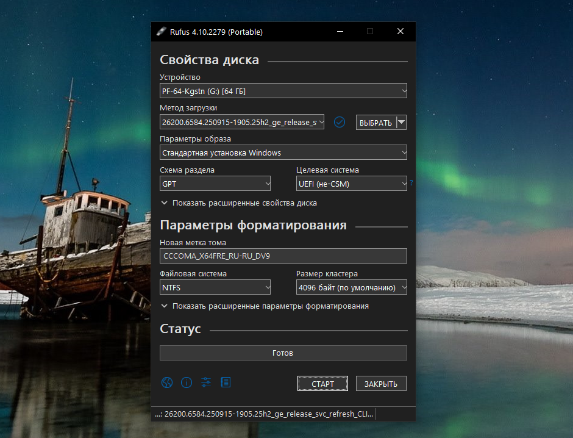
Task: Open the language selection globe icon
Action: pos(167,382)
